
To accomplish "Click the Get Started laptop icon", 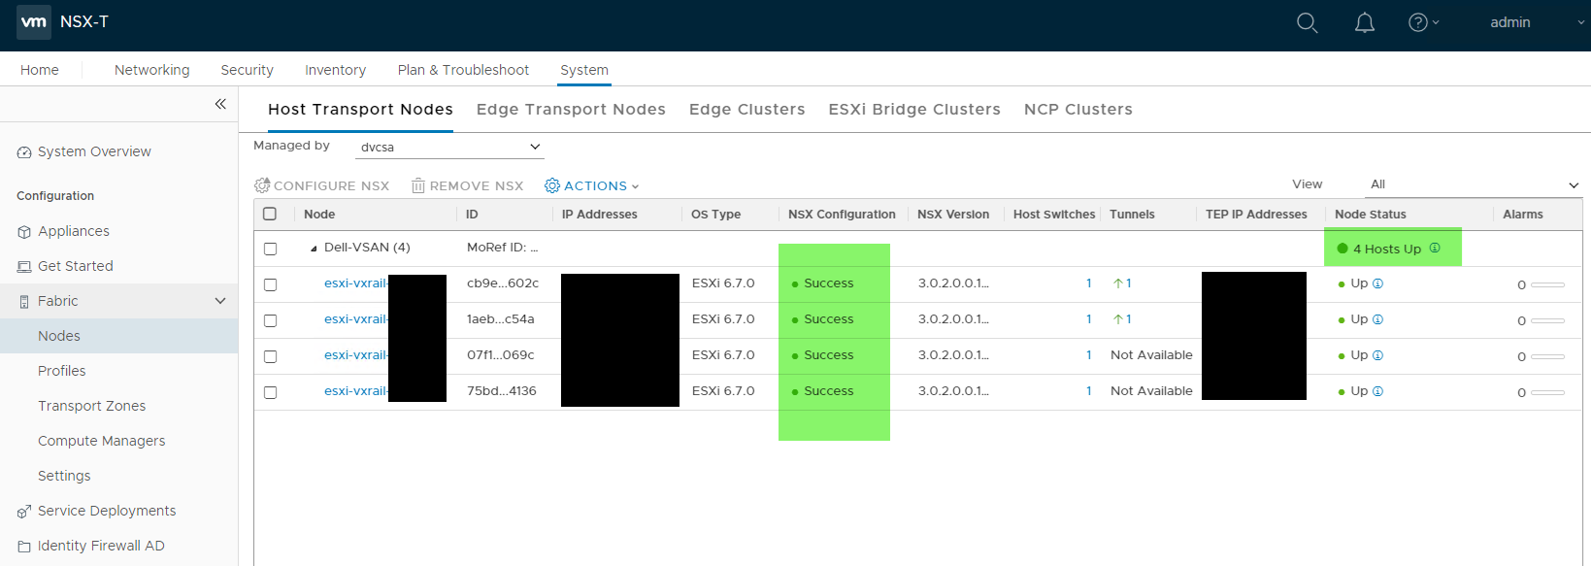I will pos(24,267).
